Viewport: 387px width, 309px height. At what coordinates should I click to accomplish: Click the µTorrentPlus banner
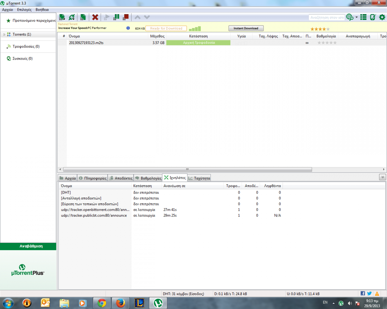pyautogui.click(x=28, y=270)
